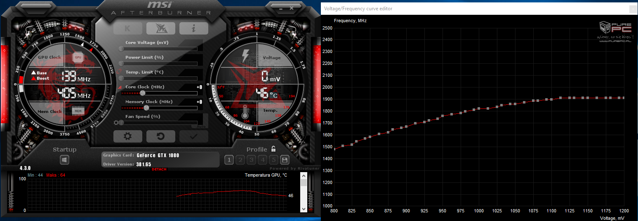The height and width of the screenshot is (221, 638).
Task: Toggle the fan speed Auto button
Action: tap(202, 127)
